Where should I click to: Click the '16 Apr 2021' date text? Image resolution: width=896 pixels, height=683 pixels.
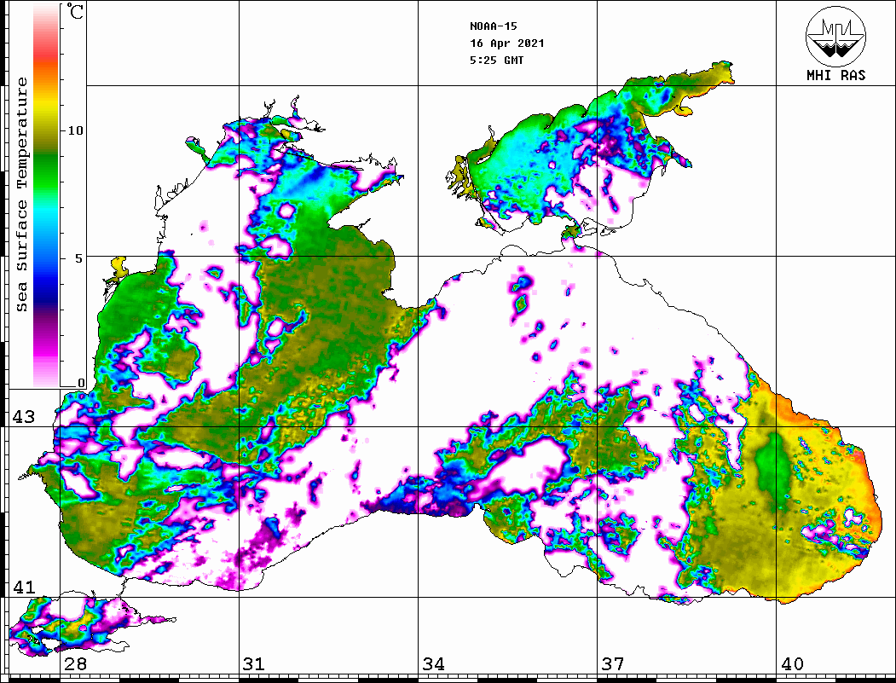tap(507, 43)
